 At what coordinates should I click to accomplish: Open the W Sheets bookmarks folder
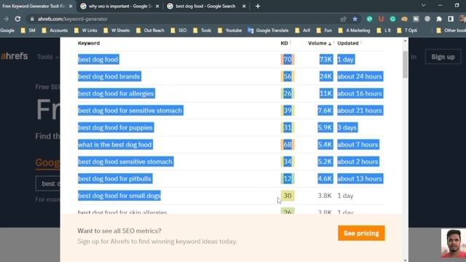coord(116,31)
